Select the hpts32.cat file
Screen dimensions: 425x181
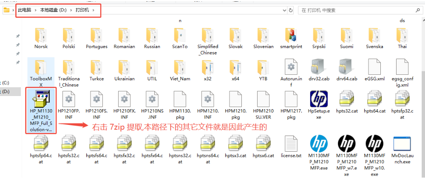coord(346,102)
